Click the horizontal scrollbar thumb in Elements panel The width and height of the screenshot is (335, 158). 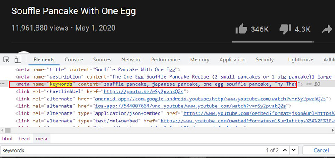point(8,130)
